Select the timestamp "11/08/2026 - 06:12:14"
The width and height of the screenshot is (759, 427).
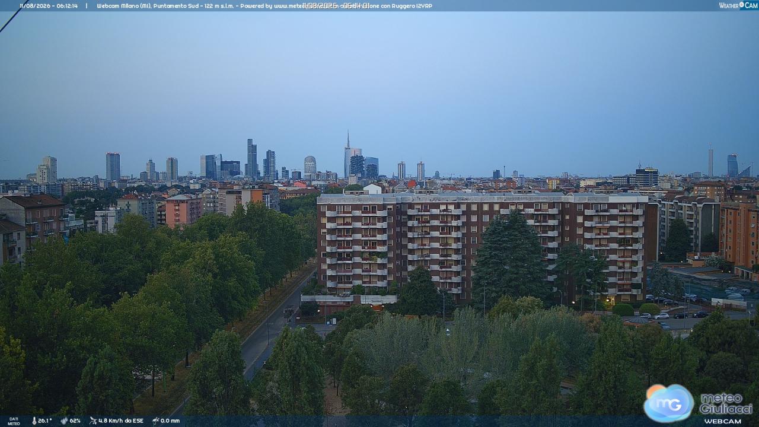click(49, 6)
